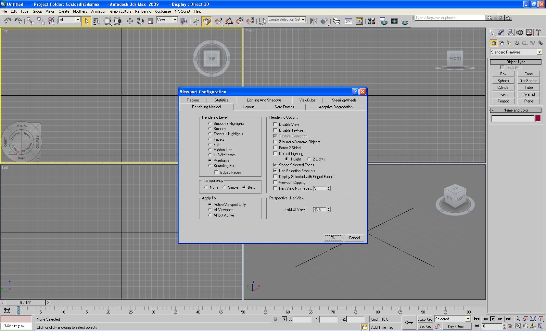Select Smooth + Highlights rendering level
Viewport: 546px width, 331px height.
point(226,124)
